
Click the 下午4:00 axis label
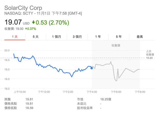pyautogui.click(x=92, y=92)
